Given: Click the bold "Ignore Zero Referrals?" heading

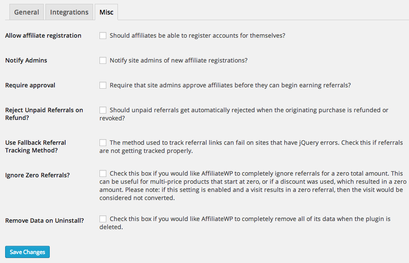Looking at the screenshot, I should (37, 175).
